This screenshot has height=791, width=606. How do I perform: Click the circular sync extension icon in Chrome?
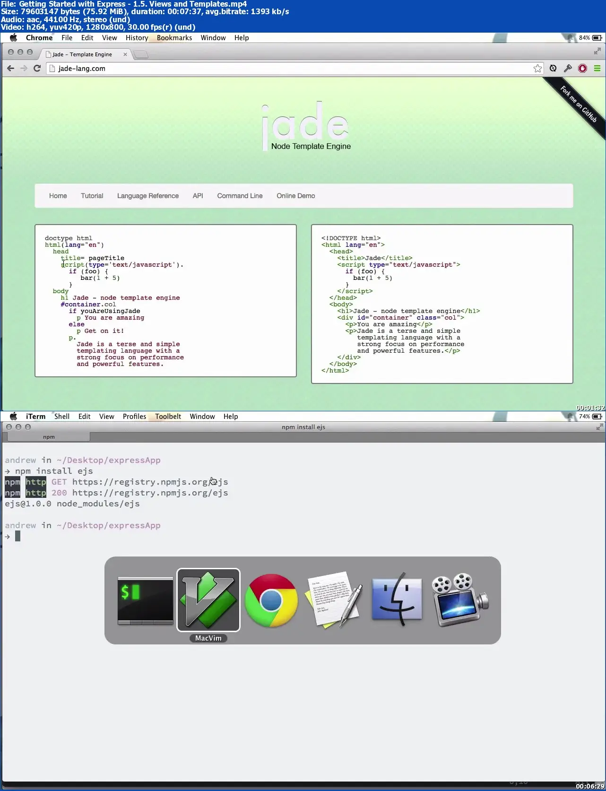pyautogui.click(x=553, y=69)
